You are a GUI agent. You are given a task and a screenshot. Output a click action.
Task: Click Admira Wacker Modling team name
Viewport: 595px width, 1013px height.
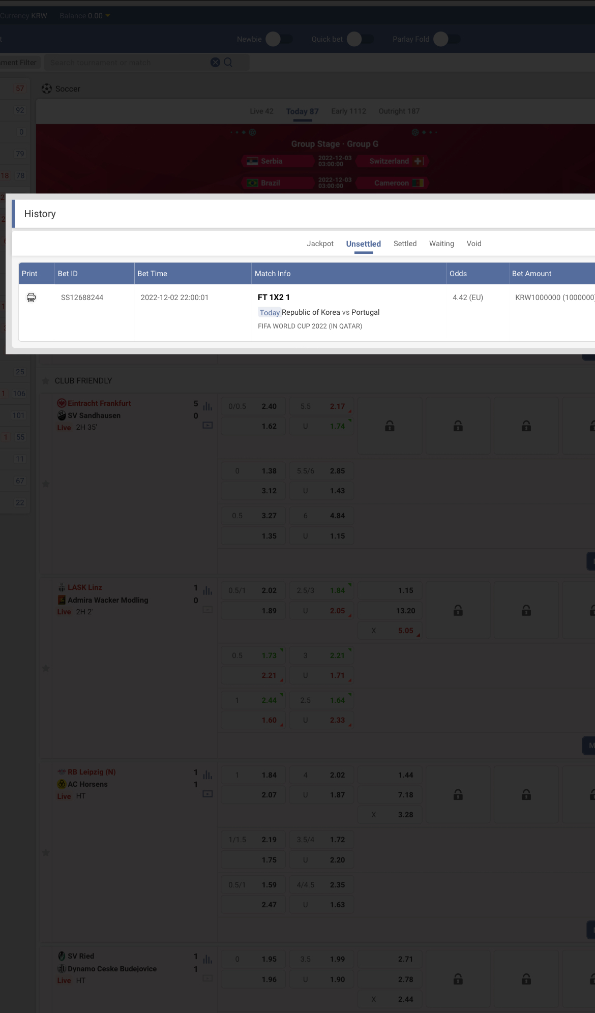click(108, 600)
